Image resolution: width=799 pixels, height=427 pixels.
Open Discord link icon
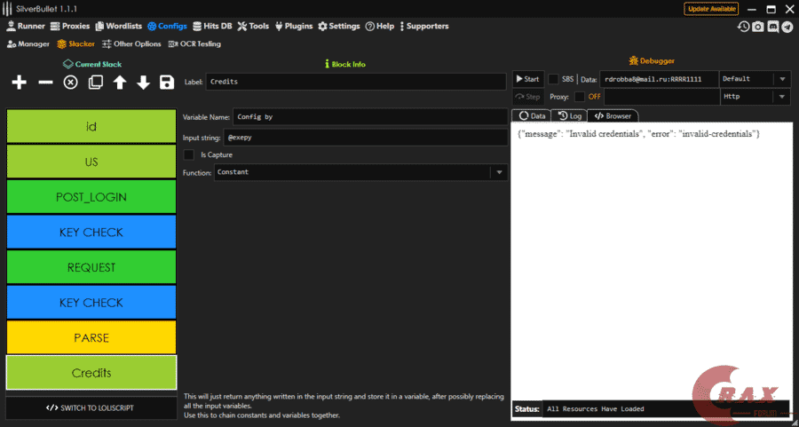tap(773, 27)
